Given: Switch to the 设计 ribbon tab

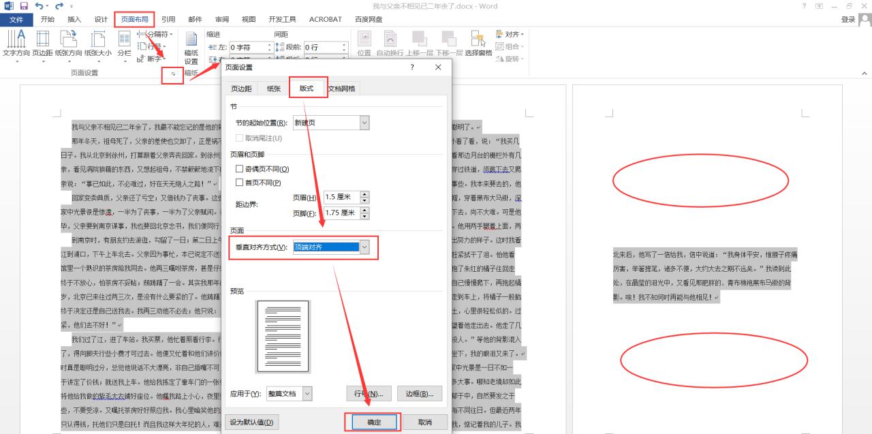Looking at the screenshot, I should [101, 19].
